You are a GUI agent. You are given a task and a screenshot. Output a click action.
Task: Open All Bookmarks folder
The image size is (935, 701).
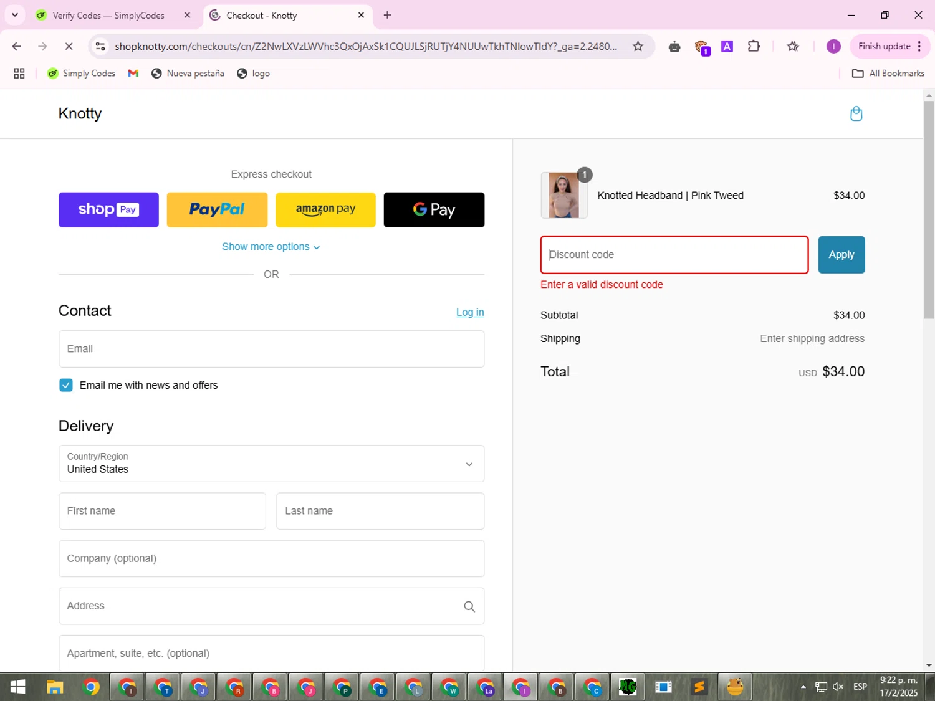888,73
